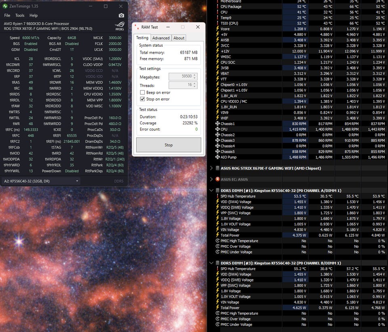Screen dimensions: 388x332
Task: Click the Stop button in RAM Test
Action: pyautogui.click(x=169, y=145)
